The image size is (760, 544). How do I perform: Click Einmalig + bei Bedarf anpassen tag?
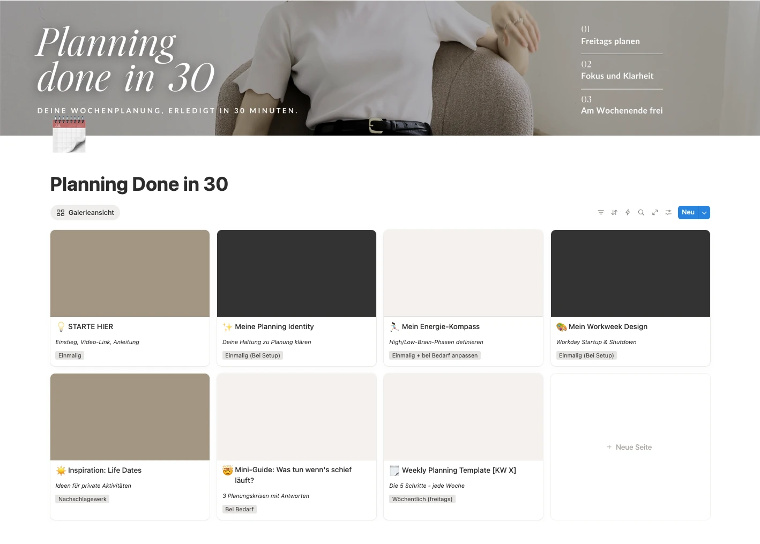(x=435, y=355)
